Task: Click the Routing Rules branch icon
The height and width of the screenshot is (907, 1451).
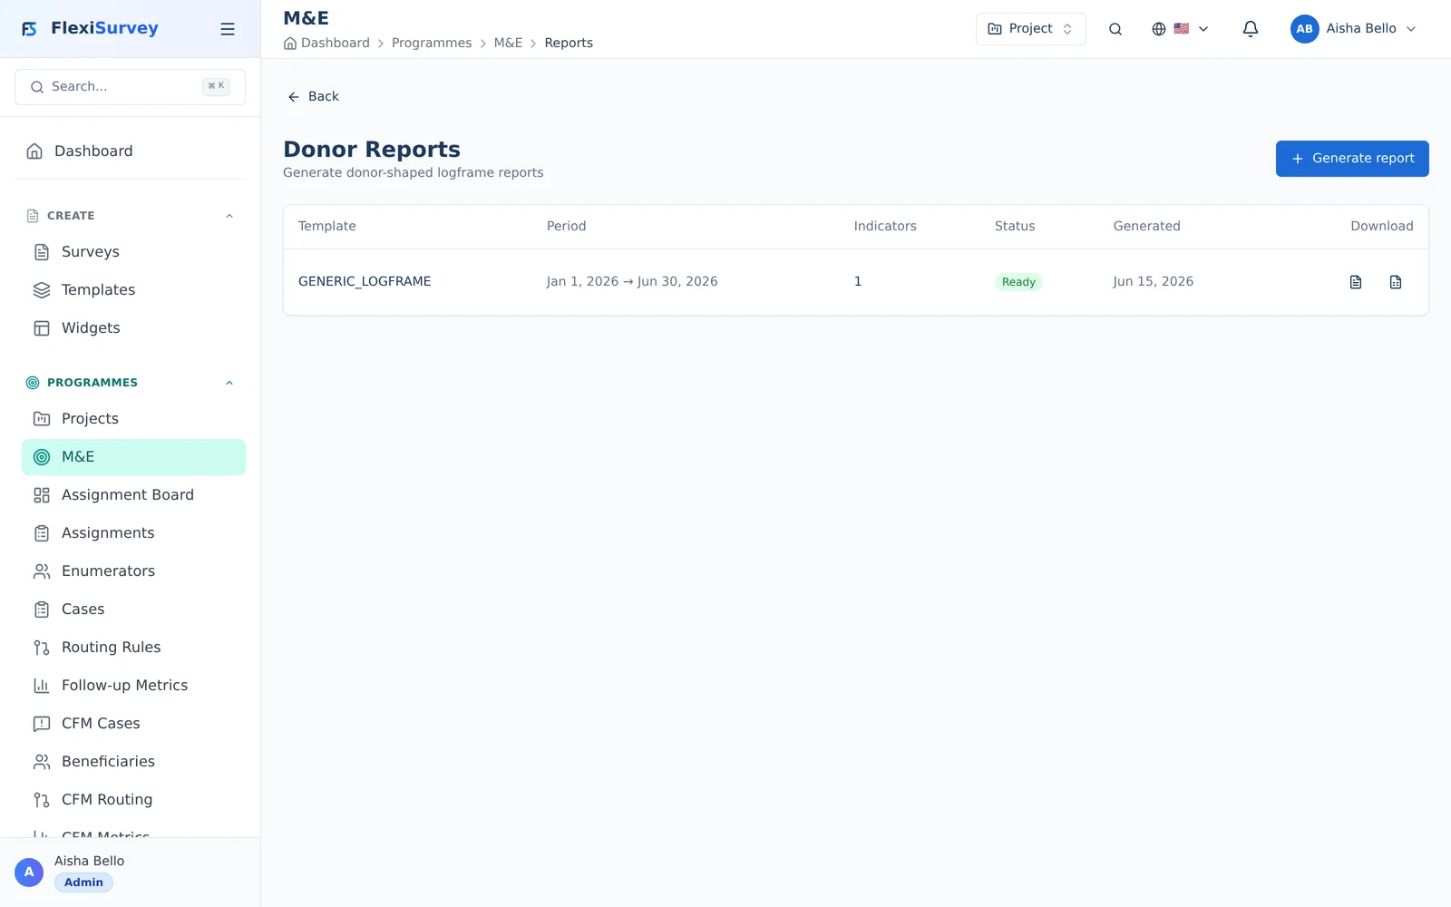Action: (x=42, y=648)
